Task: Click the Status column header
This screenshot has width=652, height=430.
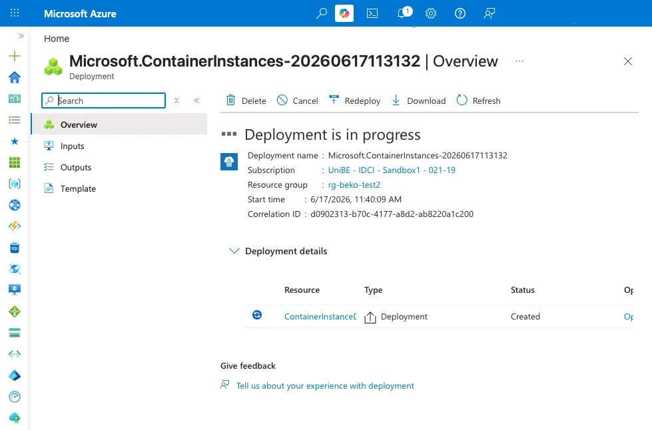Action: coord(523,290)
